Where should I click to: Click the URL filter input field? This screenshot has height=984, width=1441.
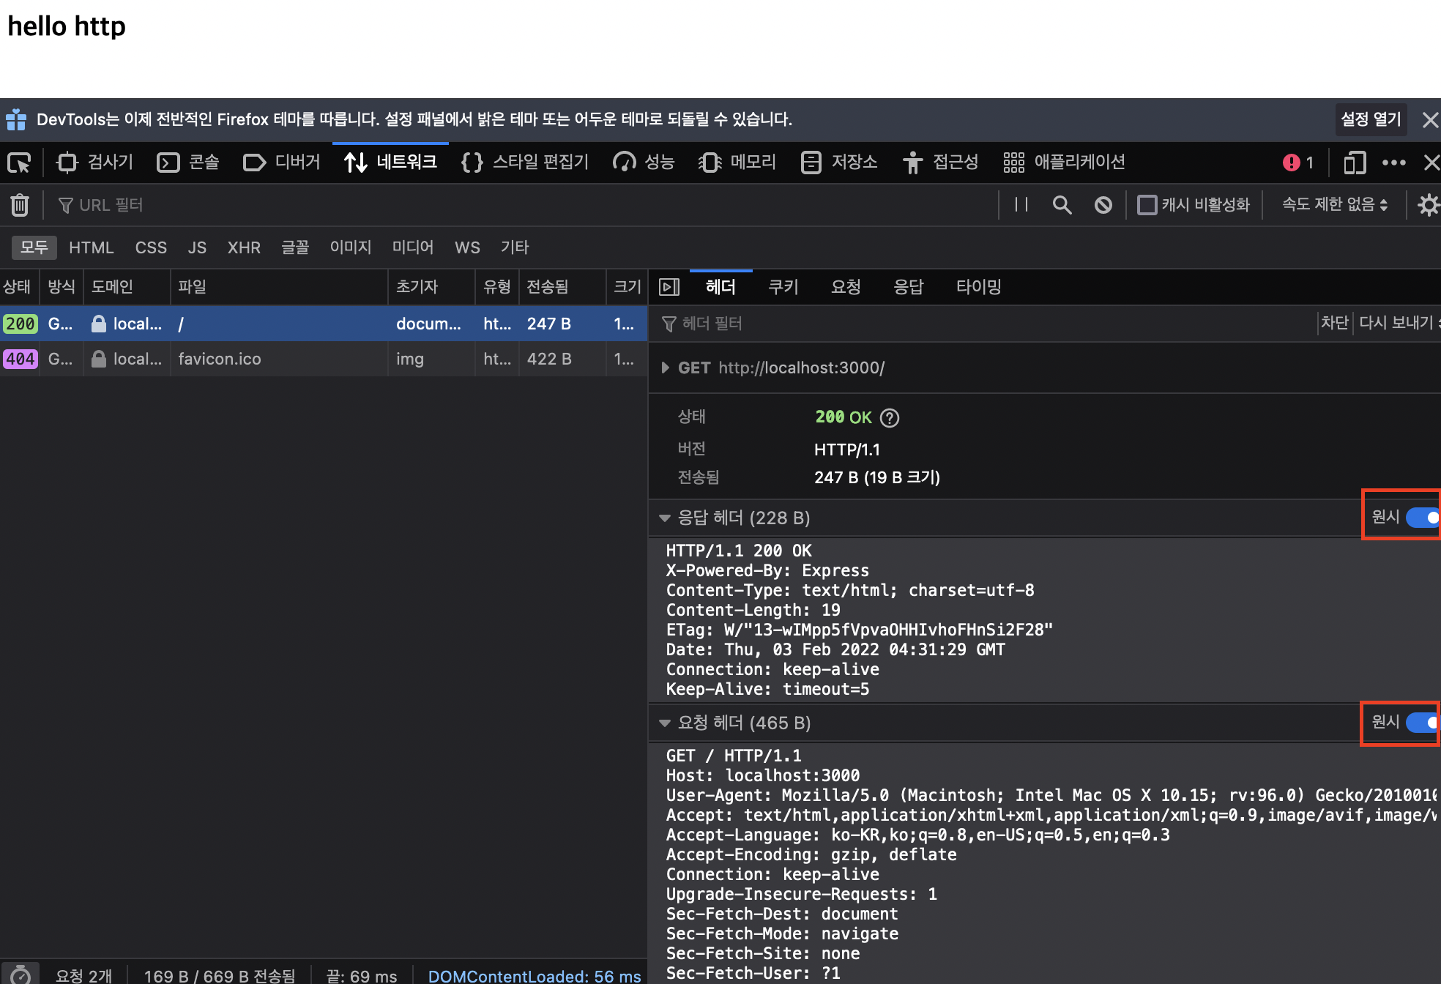(x=513, y=205)
